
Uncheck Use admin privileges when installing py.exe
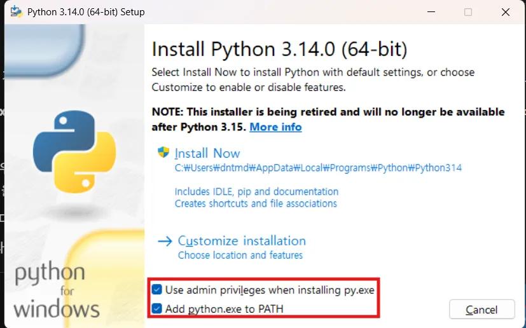click(x=157, y=290)
